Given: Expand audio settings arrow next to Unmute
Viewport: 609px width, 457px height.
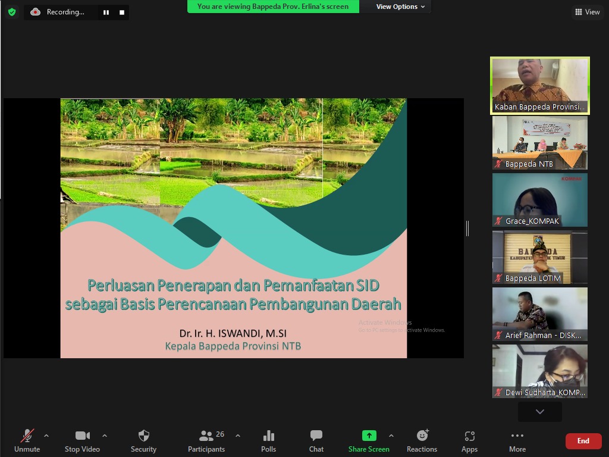Looking at the screenshot, I should [46, 436].
